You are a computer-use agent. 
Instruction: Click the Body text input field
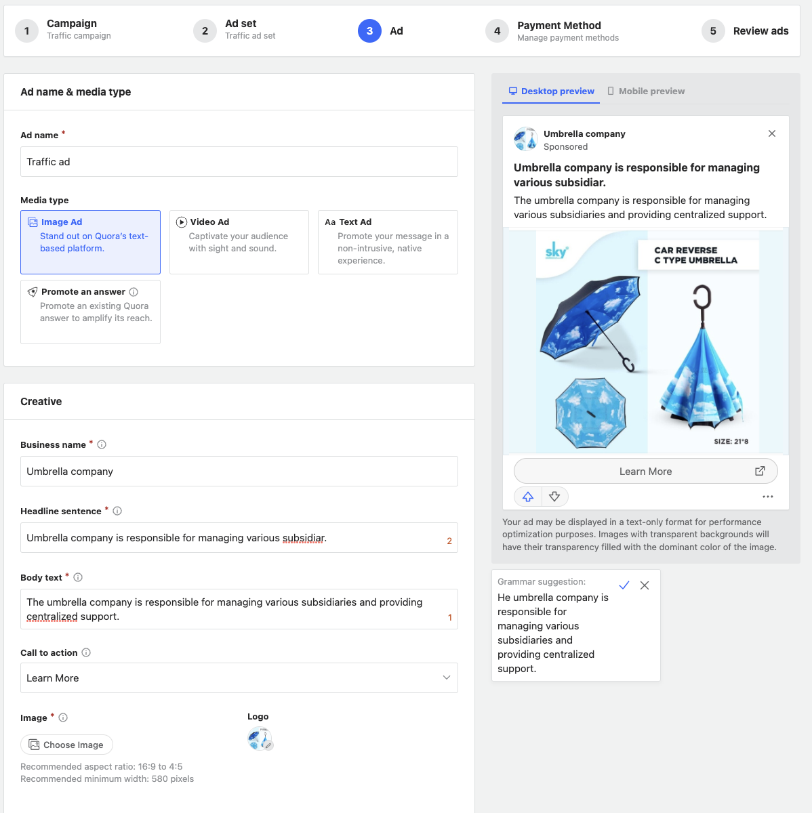pyautogui.click(x=239, y=609)
